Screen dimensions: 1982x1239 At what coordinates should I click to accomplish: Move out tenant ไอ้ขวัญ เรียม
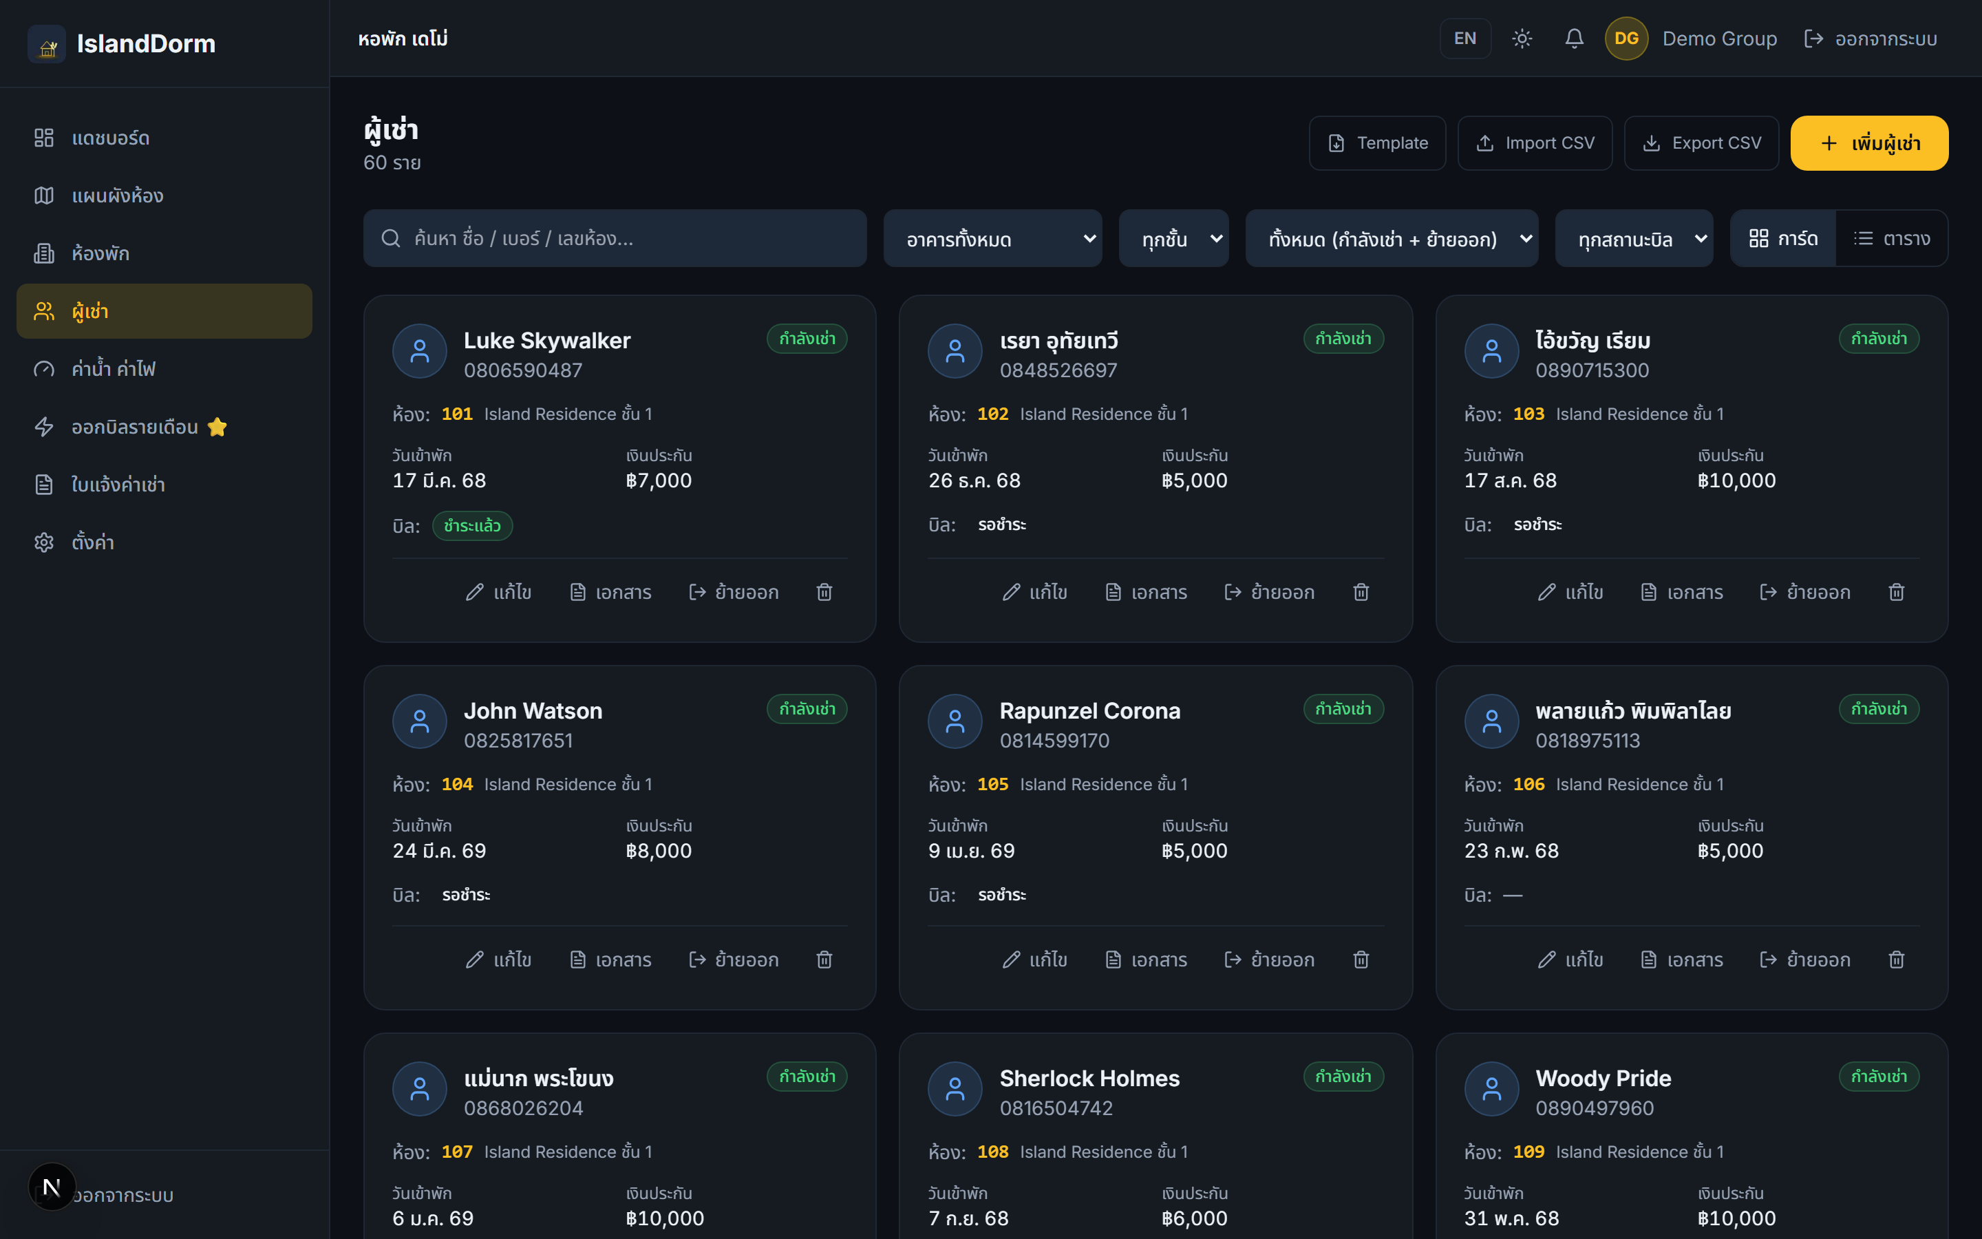point(1805,593)
